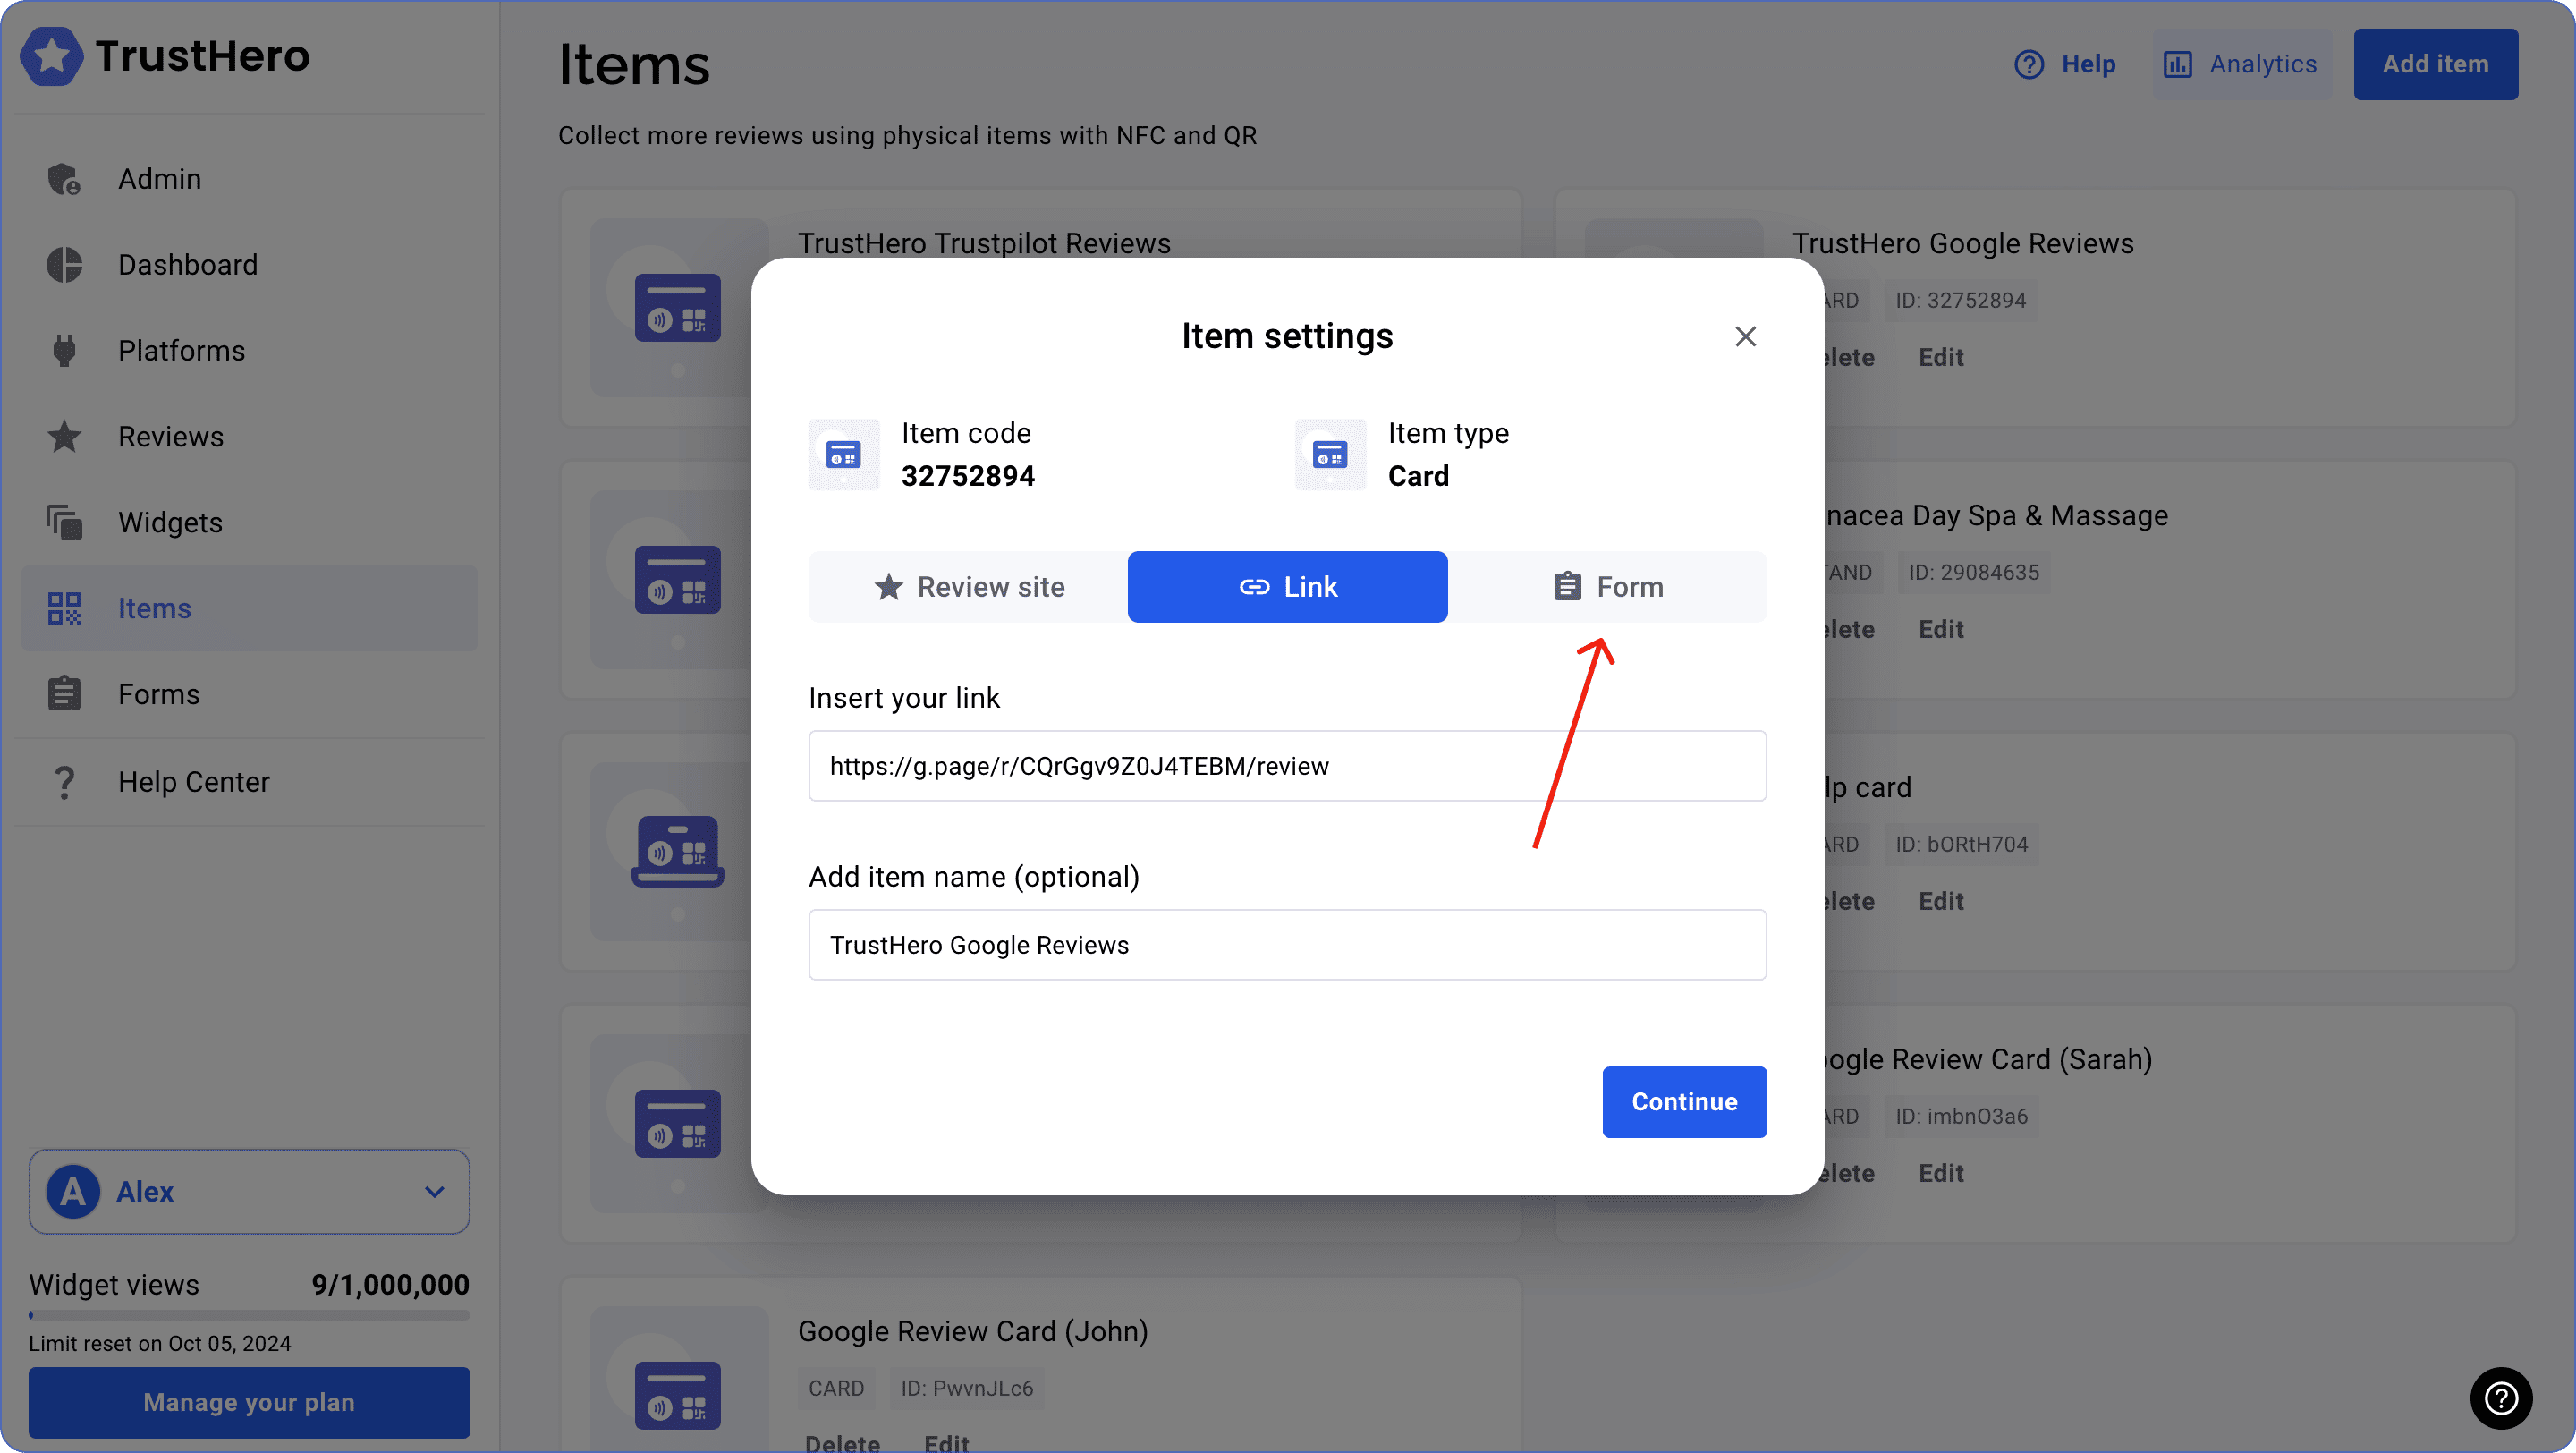Click the Reviews star icon in sidebar
The image size is (2576, 1453).
[64, 437]
